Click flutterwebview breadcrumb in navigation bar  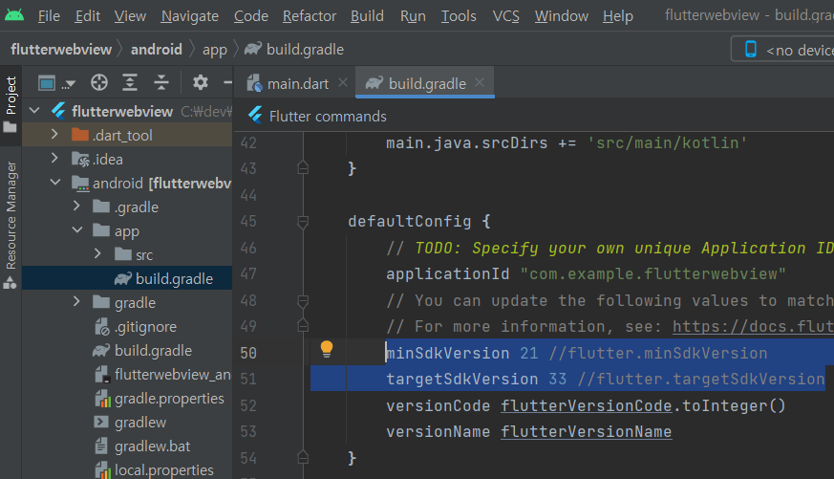[61, 50]
